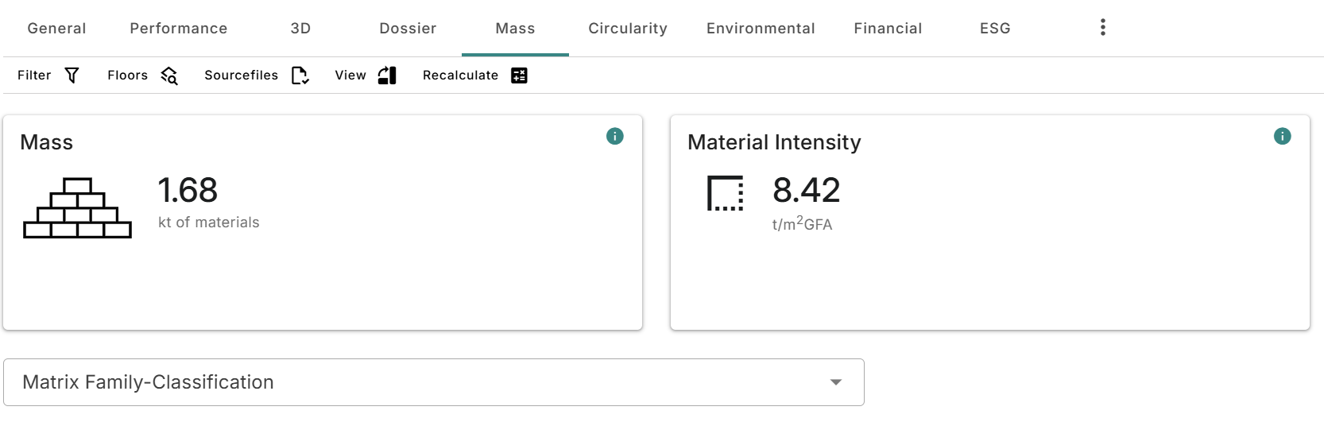This screenshot has height=422, width=1324.
Task: Click the stacked bricks Mass icon
Action: tap(77, 207)
